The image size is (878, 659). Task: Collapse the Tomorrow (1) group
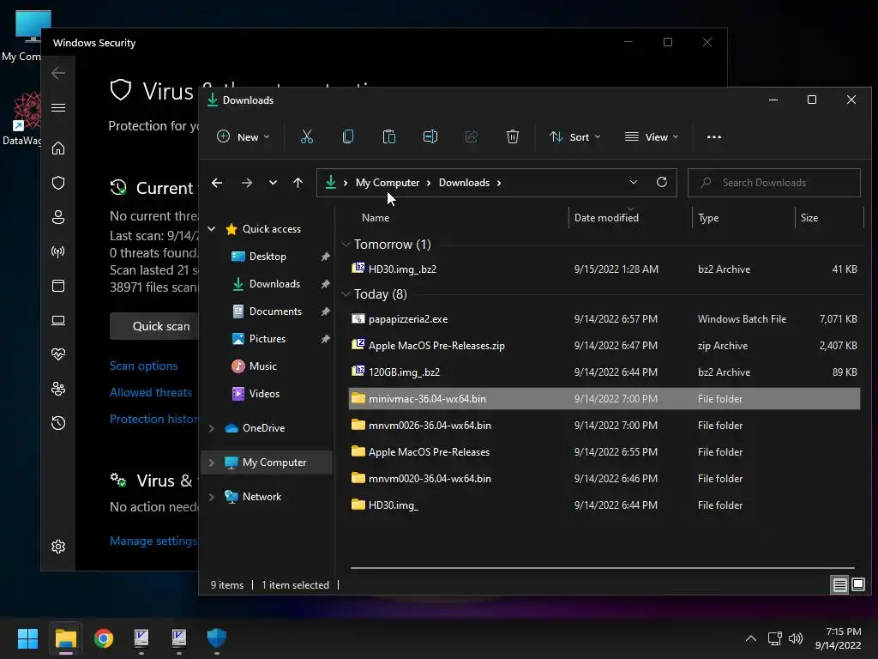[x=346, y=245]
